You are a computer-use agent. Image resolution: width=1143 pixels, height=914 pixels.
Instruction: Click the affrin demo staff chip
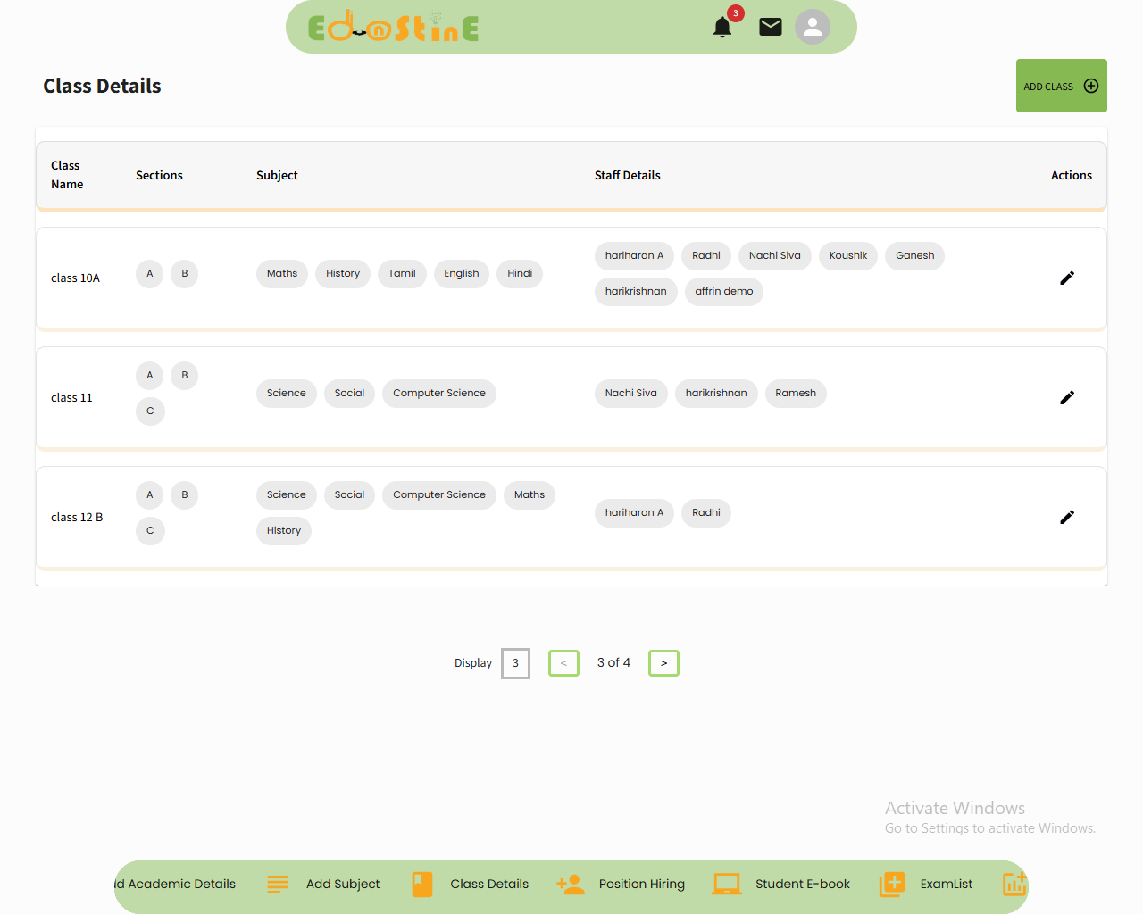pos(724,292)
